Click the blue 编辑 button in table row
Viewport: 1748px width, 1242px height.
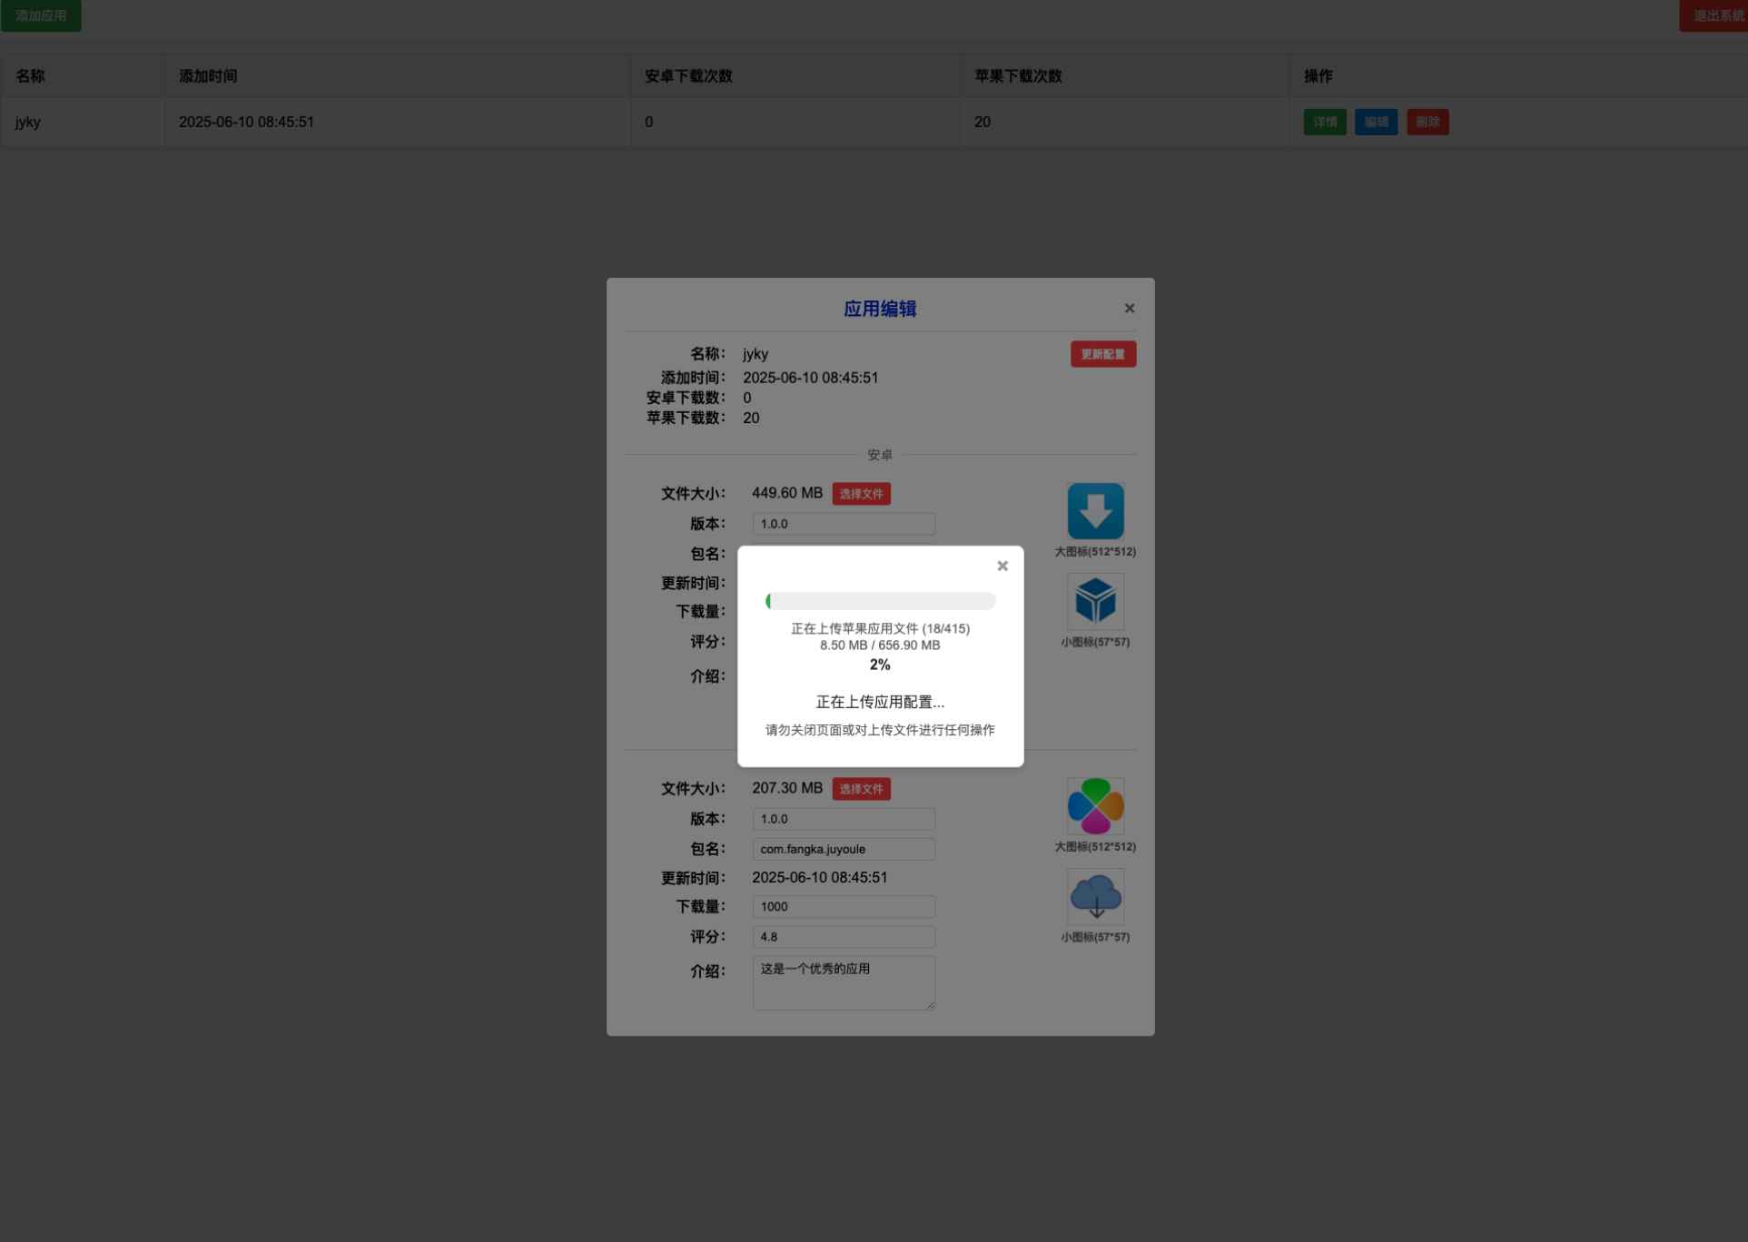pos(1376,122)
